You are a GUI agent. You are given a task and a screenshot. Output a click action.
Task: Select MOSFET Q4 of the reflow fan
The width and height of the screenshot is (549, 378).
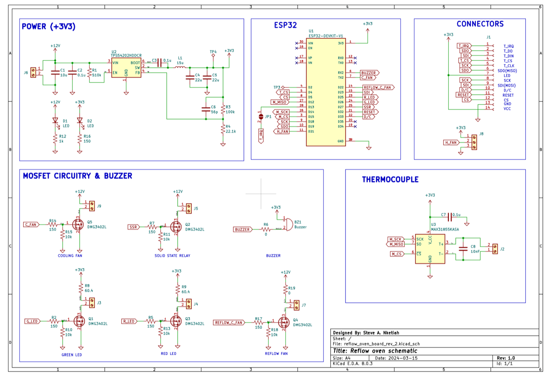pyautogui.click(x=284, y=322)
